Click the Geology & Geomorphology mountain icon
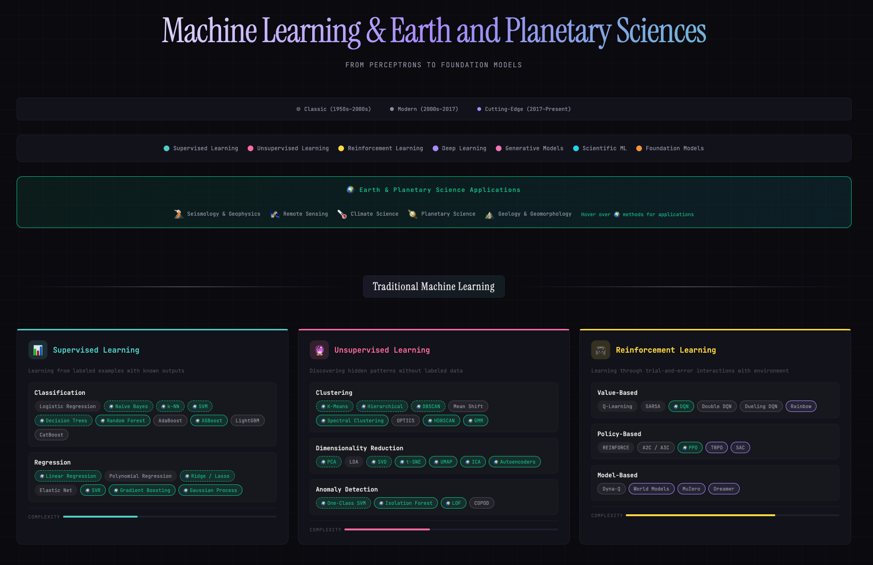Screen dimensions: 873x565 pyautogui.click(x=489, y=215)
